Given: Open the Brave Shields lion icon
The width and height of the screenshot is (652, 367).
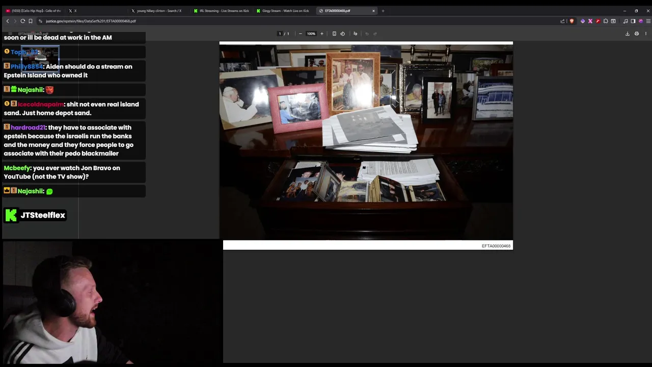Looking at the screenshot, I should pos(572,21).
